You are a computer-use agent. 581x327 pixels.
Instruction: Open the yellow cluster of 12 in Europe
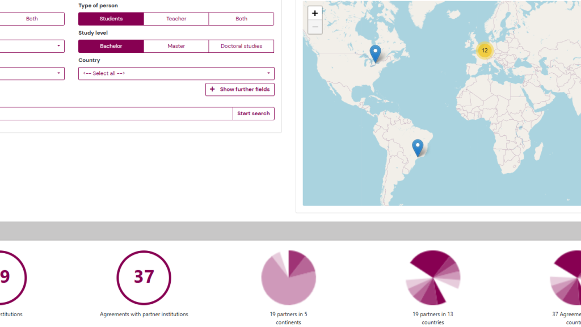485,51
